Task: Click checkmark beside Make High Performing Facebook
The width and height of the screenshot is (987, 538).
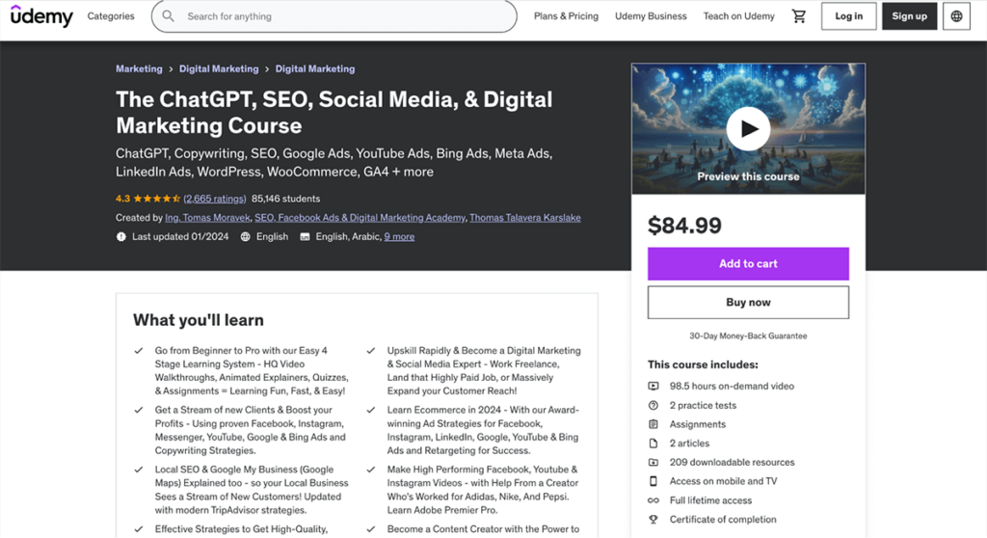Action: pyautogui.click(x=371, y=470)
